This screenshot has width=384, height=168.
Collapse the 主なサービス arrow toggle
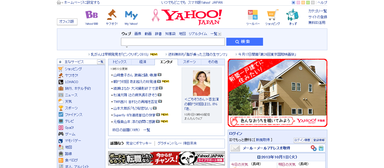(x=60, y=62)
